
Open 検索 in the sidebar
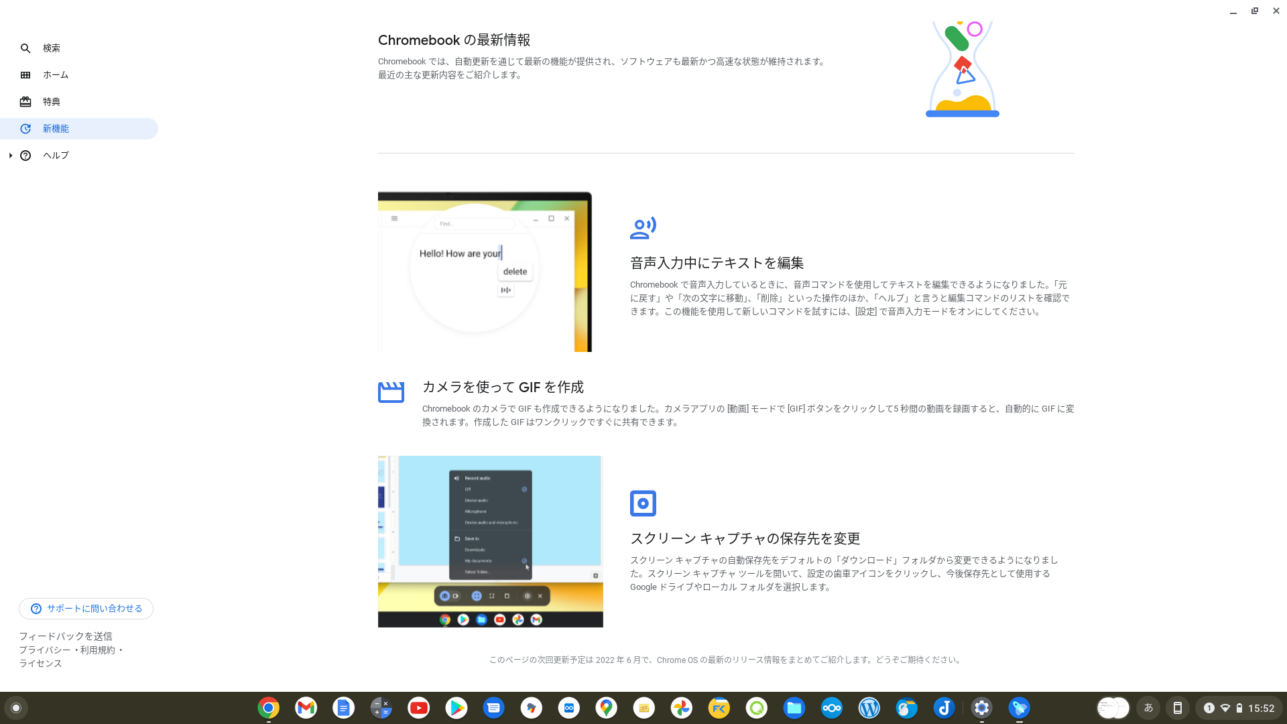(x=79, y=48)
